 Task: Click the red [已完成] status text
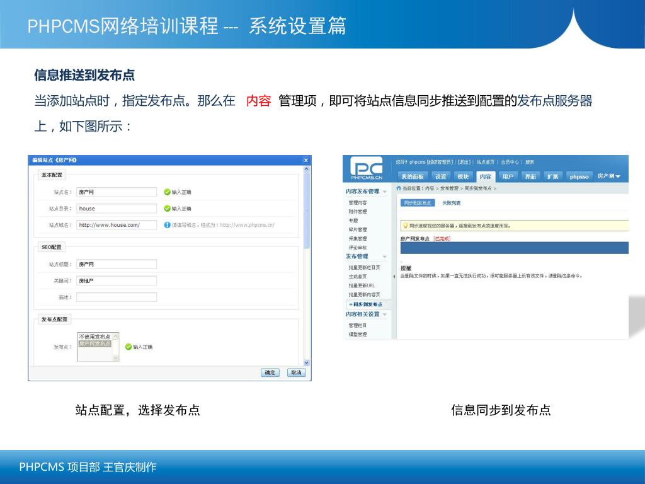coord(442,239)
